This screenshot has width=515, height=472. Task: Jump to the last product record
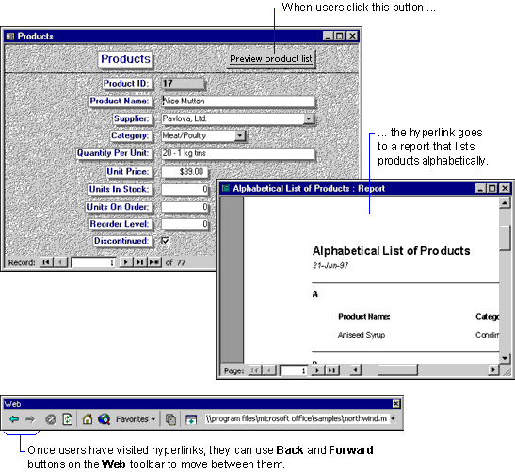[140, 262]
